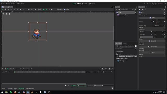Open the Editor menu

click(x=18, y=4)
